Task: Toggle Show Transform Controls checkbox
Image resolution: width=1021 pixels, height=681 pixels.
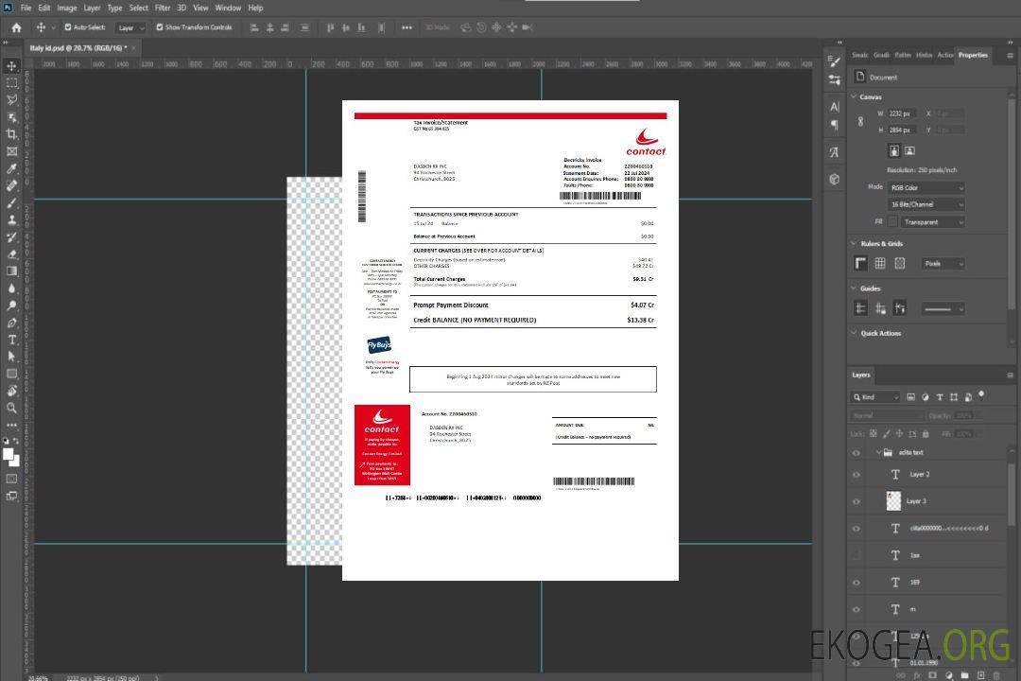Action: tap(160, 27)
